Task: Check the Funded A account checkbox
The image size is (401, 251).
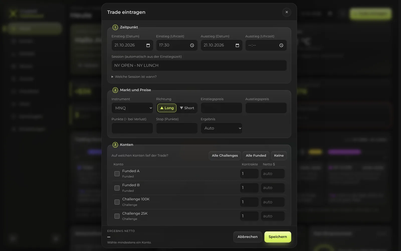Action: pyautogui.click(x=117, y=174)
